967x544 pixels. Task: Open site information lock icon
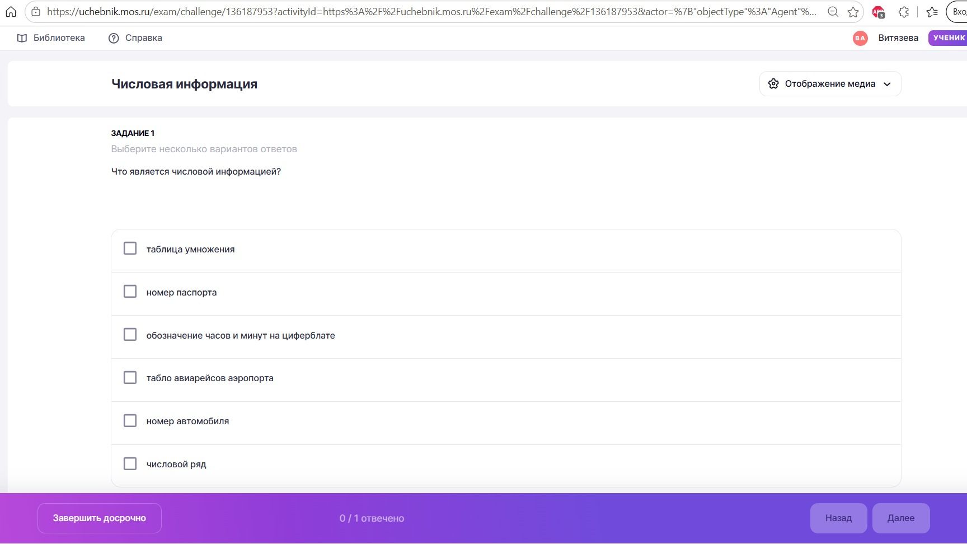click(x=36, y=12)
